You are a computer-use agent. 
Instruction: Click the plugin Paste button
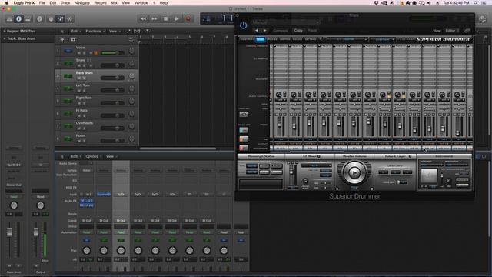[312, 31]
